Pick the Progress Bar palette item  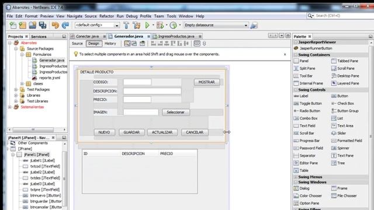[306, 141]
